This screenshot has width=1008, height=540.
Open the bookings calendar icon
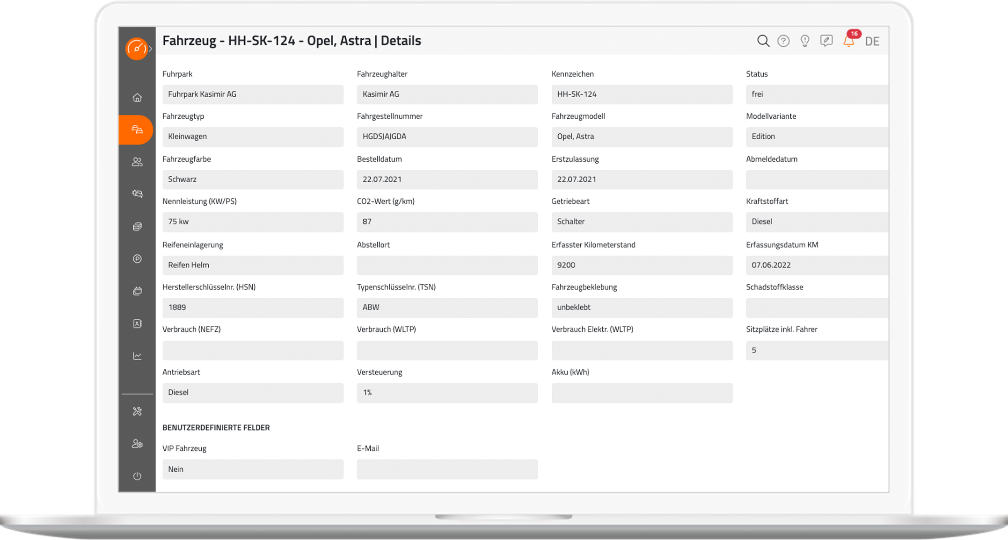[137, 291]
